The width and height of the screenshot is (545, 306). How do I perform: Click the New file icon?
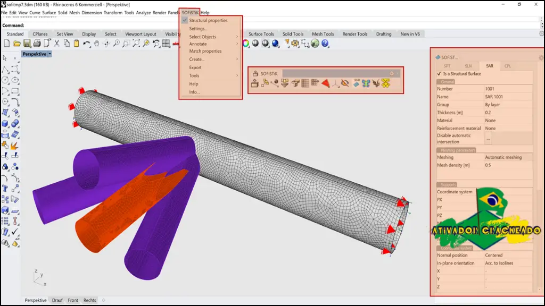click(x=7, y=44)
